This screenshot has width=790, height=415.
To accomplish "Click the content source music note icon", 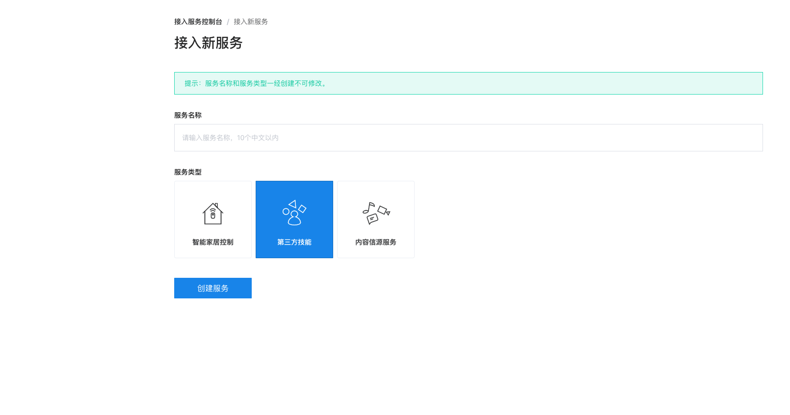I will click(376, 213).
